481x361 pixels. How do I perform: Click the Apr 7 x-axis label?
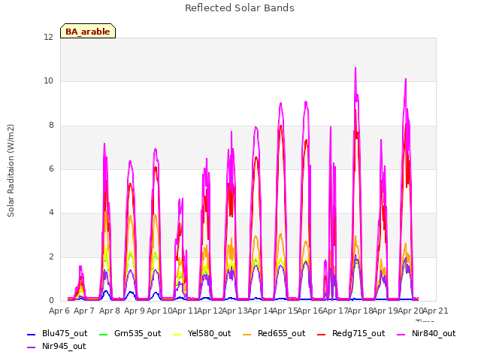tap(84, 311)
